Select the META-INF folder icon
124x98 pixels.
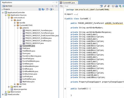click(12, 87)
